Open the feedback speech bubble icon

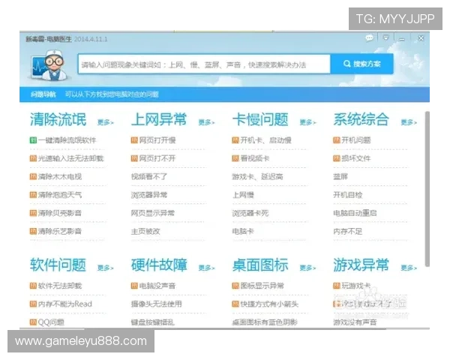coord(369,38)
